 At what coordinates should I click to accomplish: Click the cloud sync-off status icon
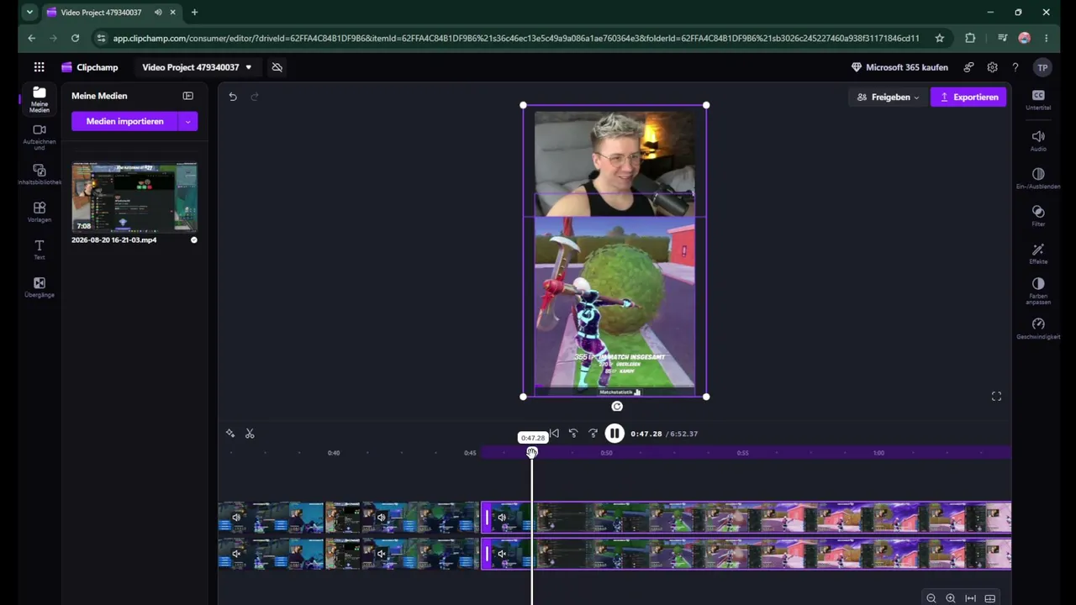(277, 67)
